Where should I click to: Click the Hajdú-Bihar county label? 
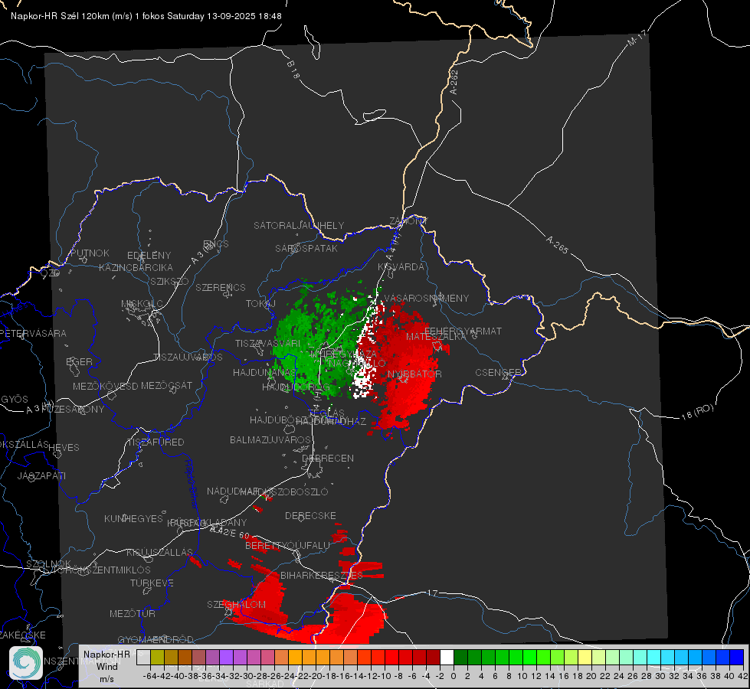(x=192, y=484)
